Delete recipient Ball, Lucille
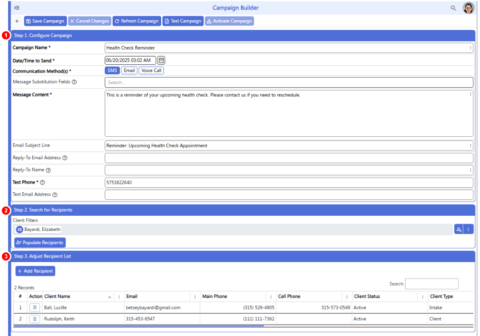The image size is (480, 336). (x=35, y=308)
